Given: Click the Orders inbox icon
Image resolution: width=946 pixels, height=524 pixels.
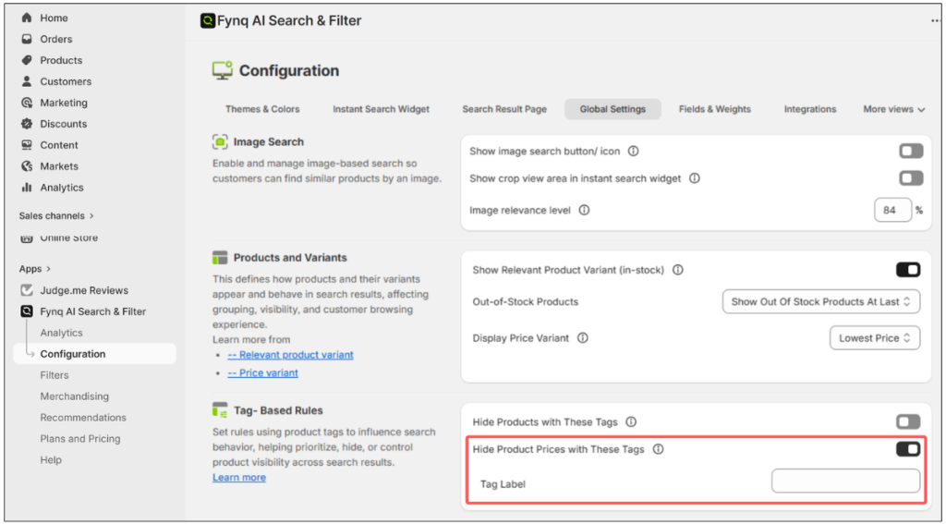Looking at the screenshot, I should (27, 39).
